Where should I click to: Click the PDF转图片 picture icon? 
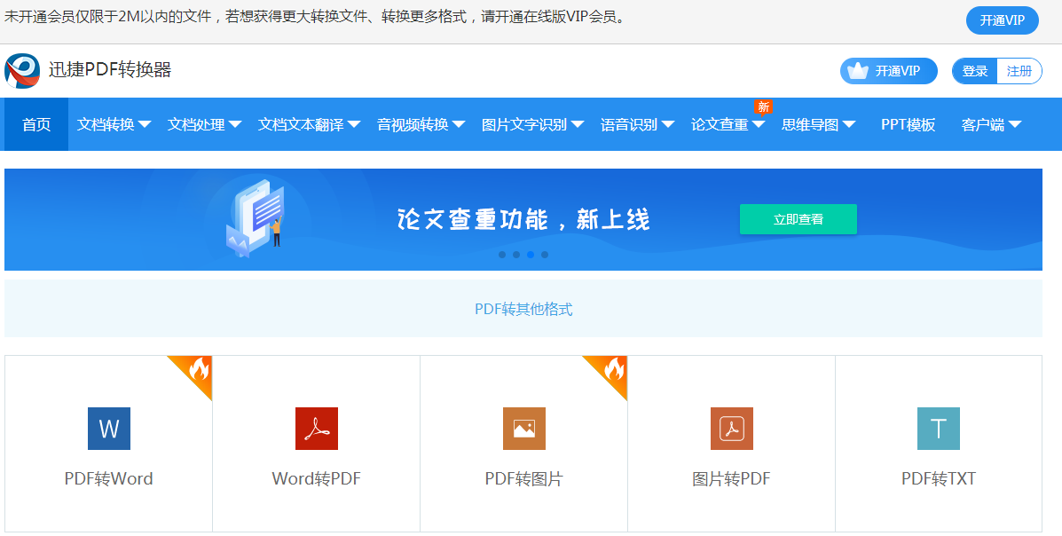[x=523, y=429]
